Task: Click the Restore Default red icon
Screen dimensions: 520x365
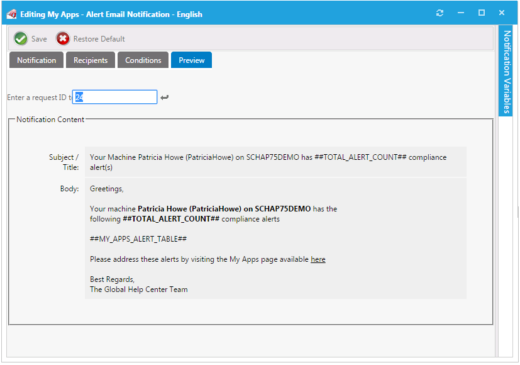Action: click(62, 38)
